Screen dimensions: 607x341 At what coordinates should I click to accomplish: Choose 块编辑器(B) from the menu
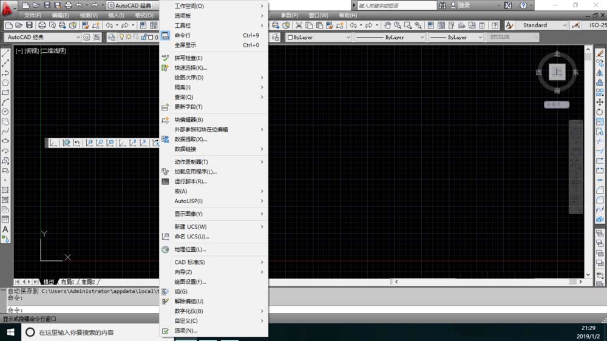pos(214,120)
